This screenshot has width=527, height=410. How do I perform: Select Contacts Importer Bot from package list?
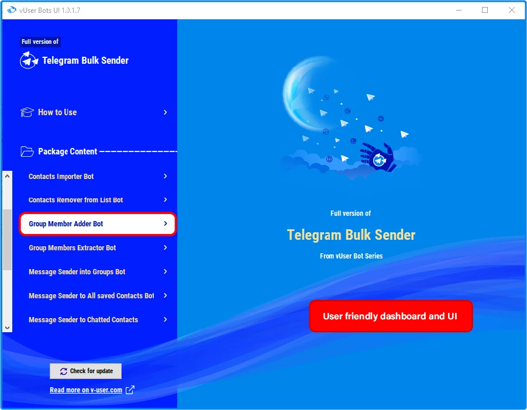pos(98,176)
